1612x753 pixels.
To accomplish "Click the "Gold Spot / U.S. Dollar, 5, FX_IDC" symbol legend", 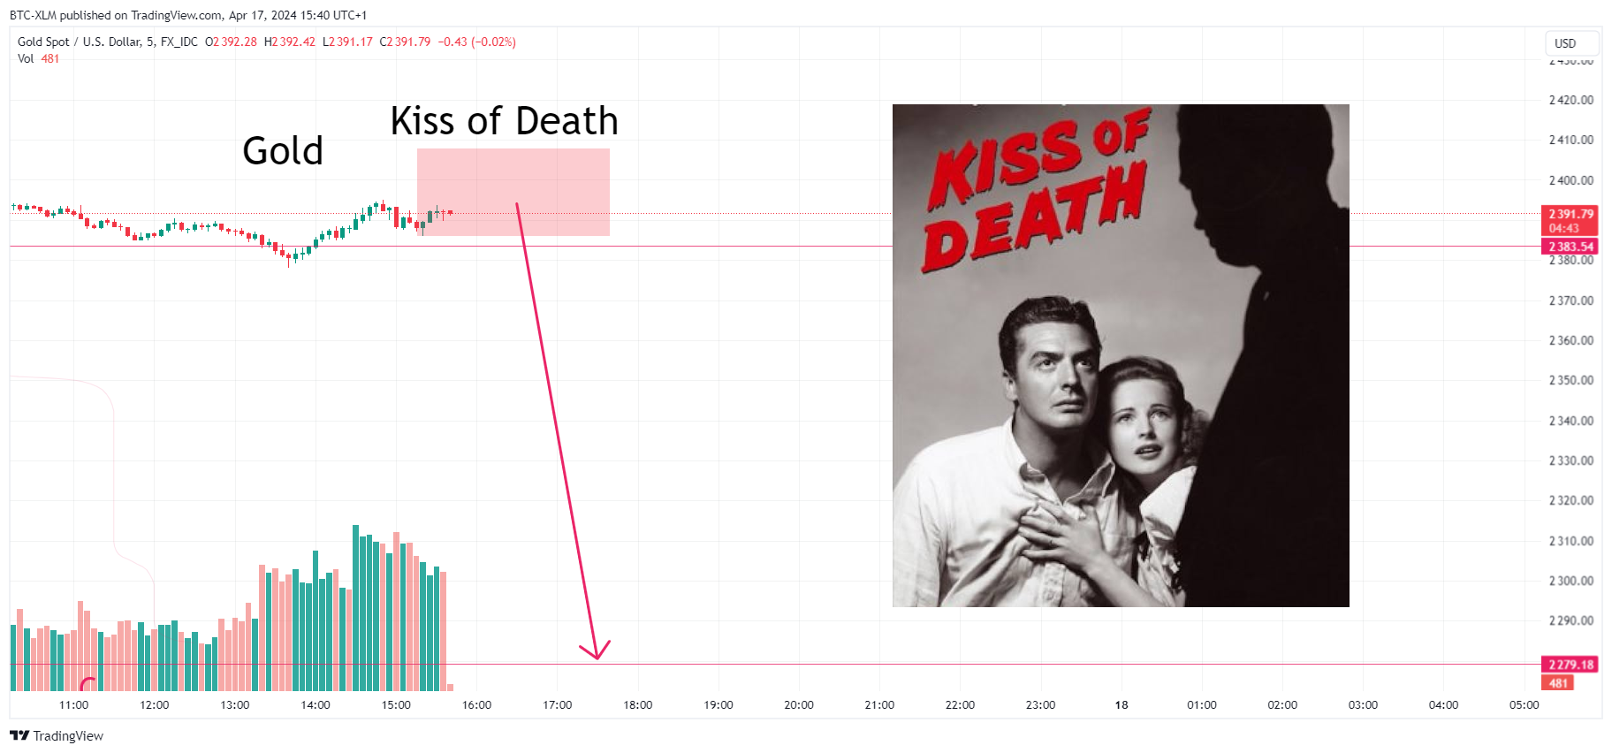I will click(108, 42).
